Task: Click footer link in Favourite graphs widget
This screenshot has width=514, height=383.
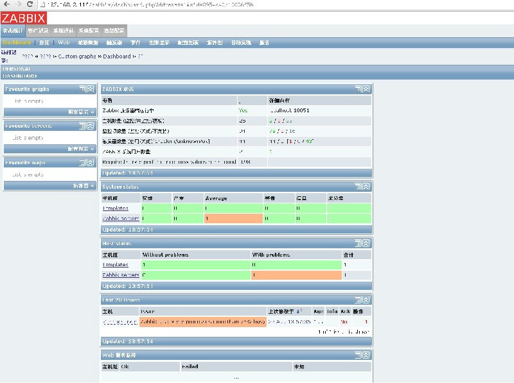Action: coord(81,112)
